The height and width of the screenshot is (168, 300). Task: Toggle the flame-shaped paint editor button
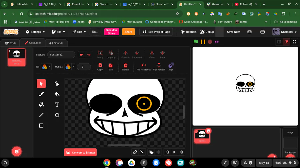coord(151,152)
